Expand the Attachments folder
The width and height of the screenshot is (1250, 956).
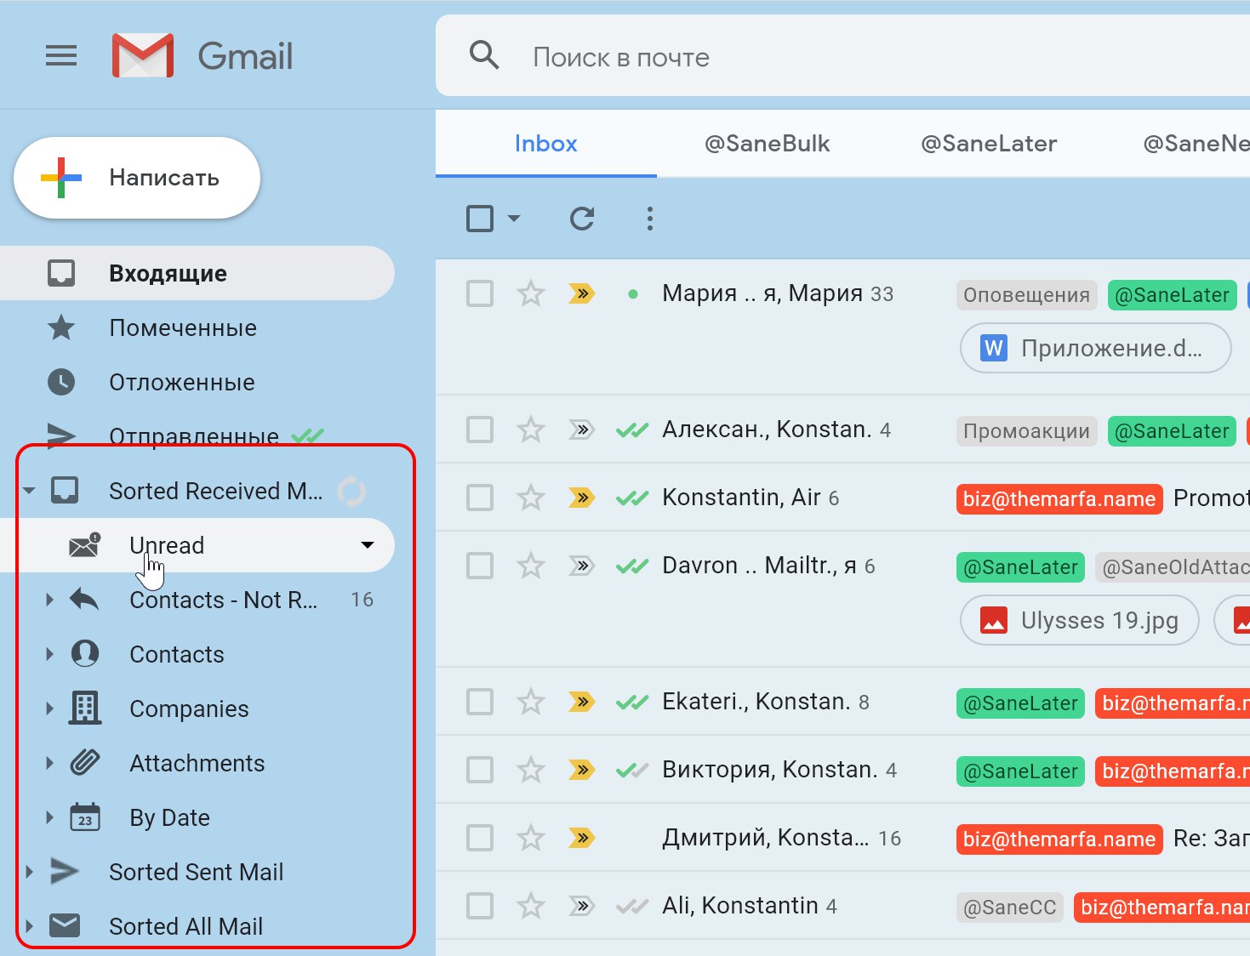tap(49, 763)
